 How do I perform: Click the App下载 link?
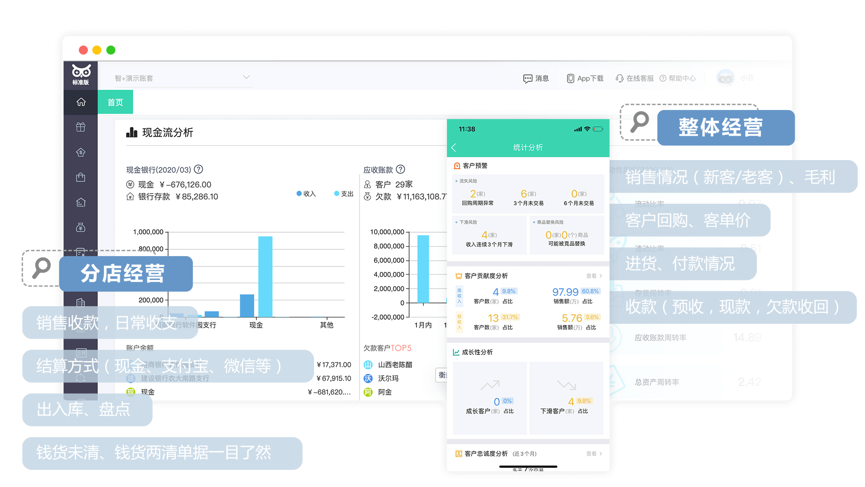pos(585,78)
